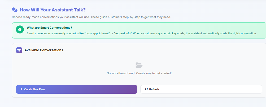The height and width of the screenshot is (107, 266).
Task: Select the 'What are Smart Conversations?' title
Action: click(x=49, y=28)
